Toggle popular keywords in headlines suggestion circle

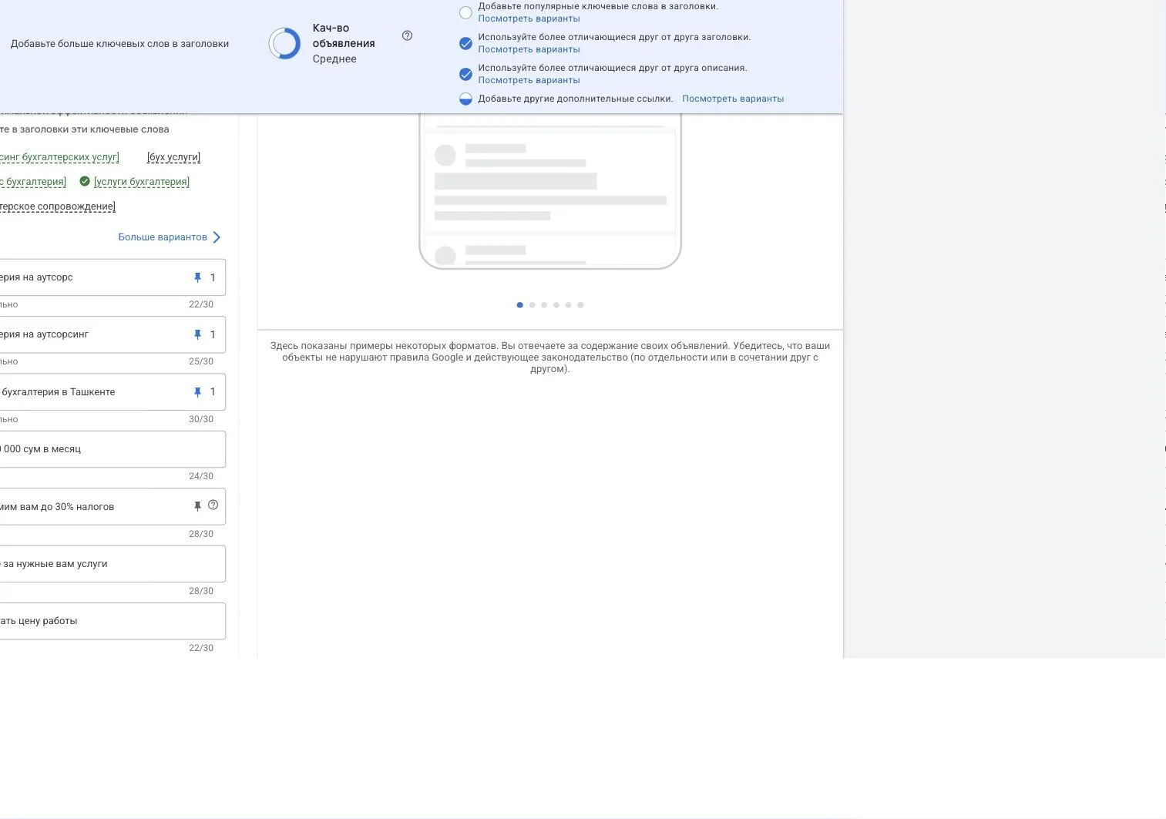(465, 12)
